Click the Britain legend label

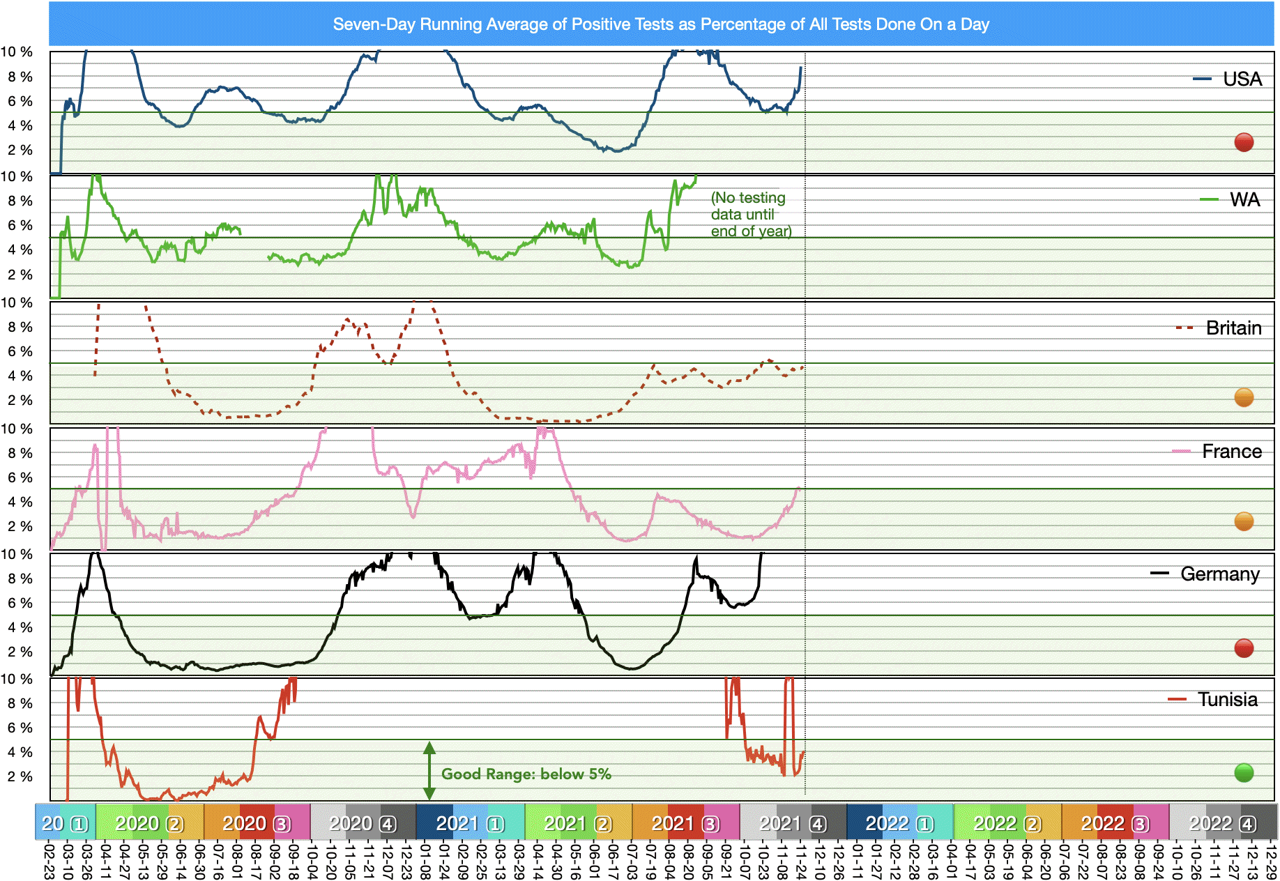(1233, 328)
